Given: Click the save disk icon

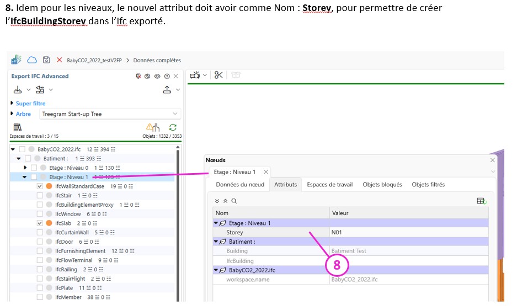Looking at the screenshot, I should coord(47,60).
